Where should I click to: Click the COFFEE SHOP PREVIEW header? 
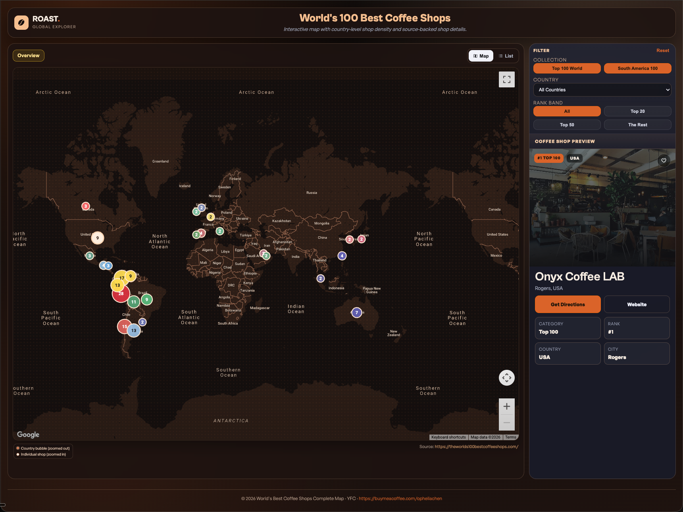click(565, 141)
